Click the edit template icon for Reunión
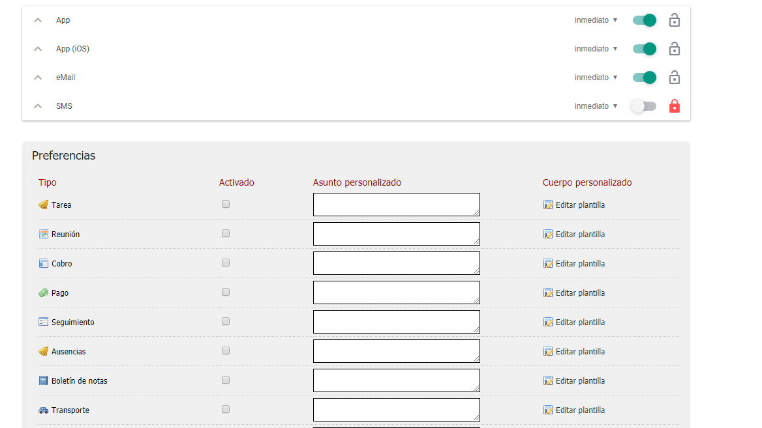This screenshot has width=762, height=428. [x=548, y=234]
